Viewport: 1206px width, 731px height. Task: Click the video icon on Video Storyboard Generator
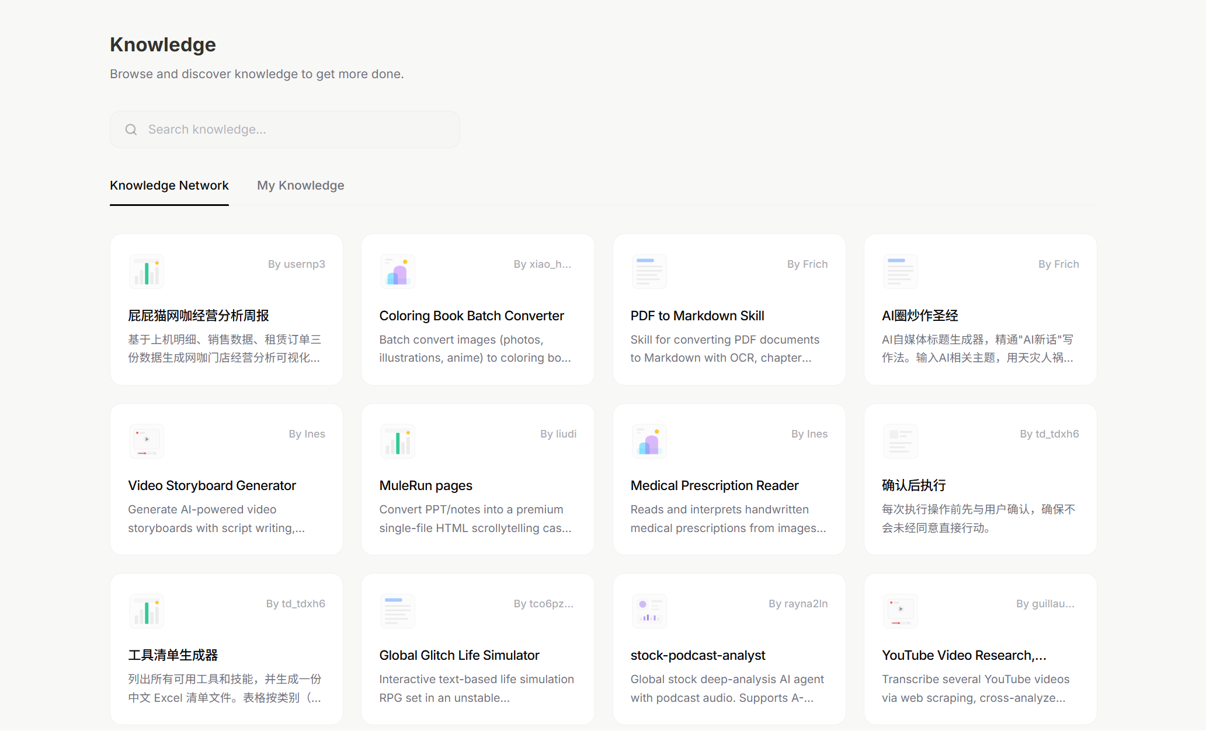pyautogui.click(x=146, y=441)
